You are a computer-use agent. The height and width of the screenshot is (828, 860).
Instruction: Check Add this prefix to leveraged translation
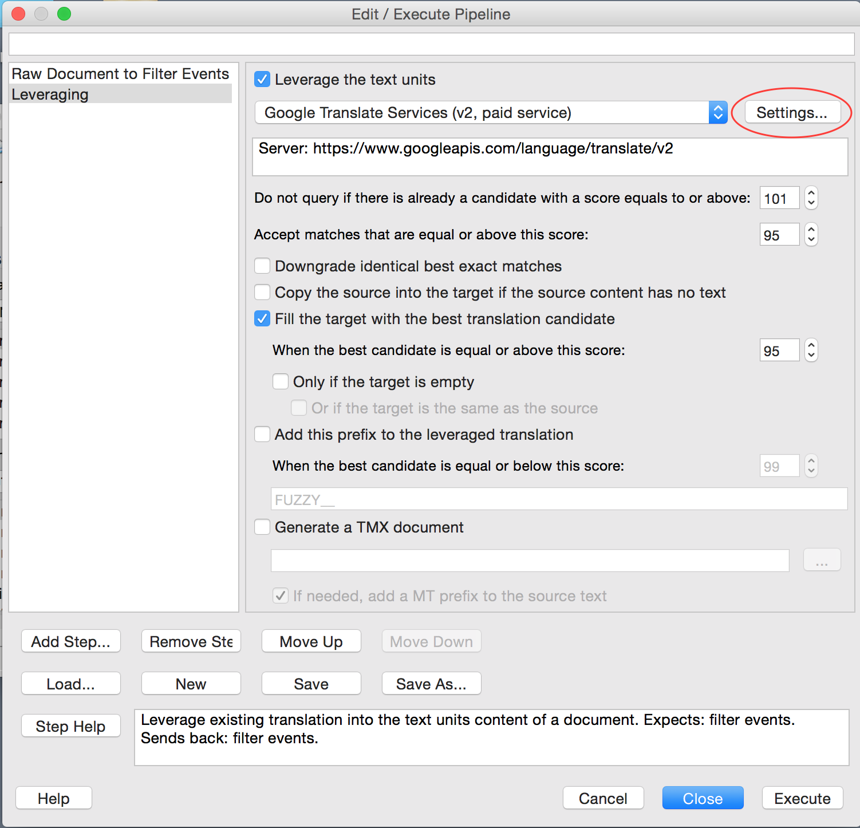[262, 435]
